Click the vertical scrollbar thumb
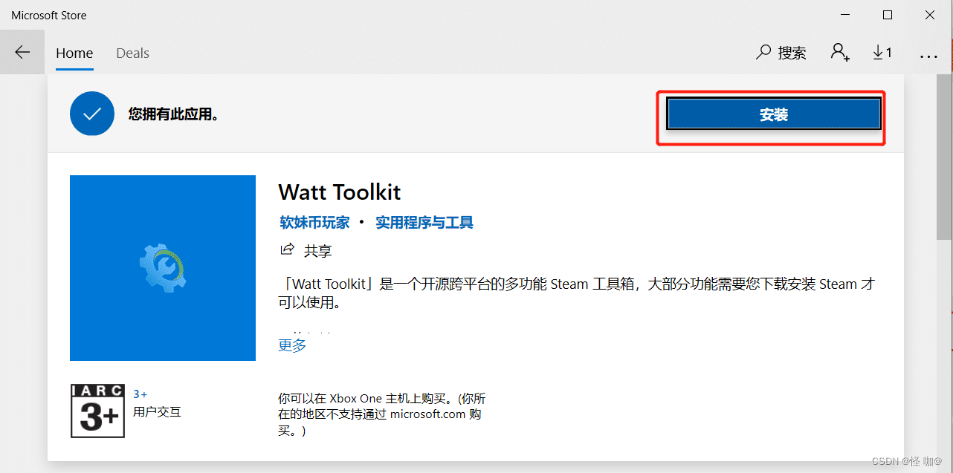The image size is (953, 473). point(944,157)
